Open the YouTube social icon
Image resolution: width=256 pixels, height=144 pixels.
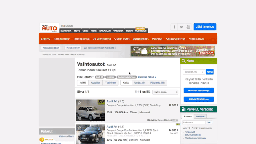(188, 27)
